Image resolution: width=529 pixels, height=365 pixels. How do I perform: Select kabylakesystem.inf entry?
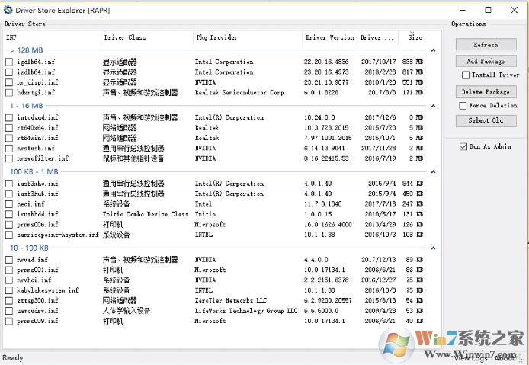[47, 290]
